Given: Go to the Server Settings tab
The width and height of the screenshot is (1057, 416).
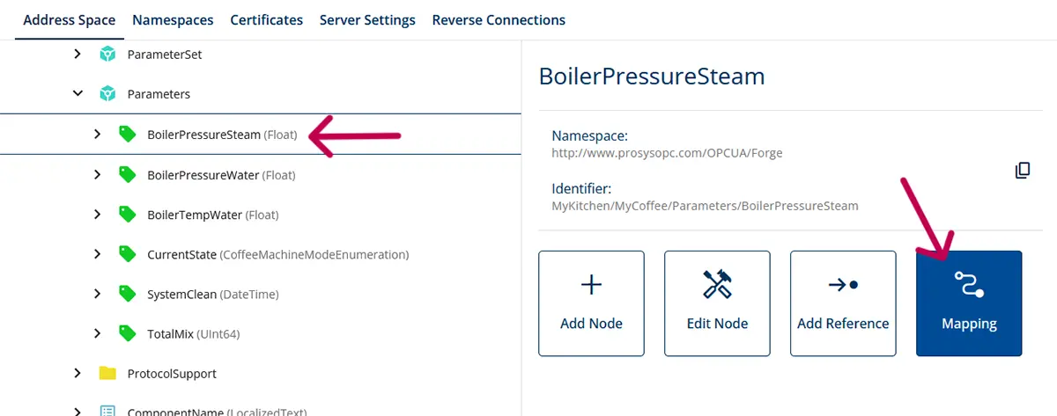Looking at the screenshot, I should coord(367,19).
